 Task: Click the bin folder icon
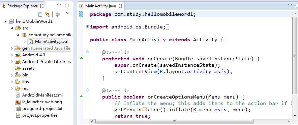18,75
